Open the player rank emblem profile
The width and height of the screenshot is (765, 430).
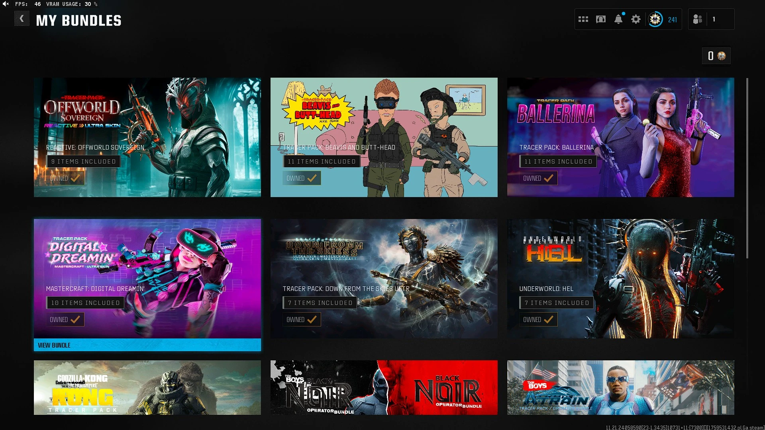tap(655, 19)
